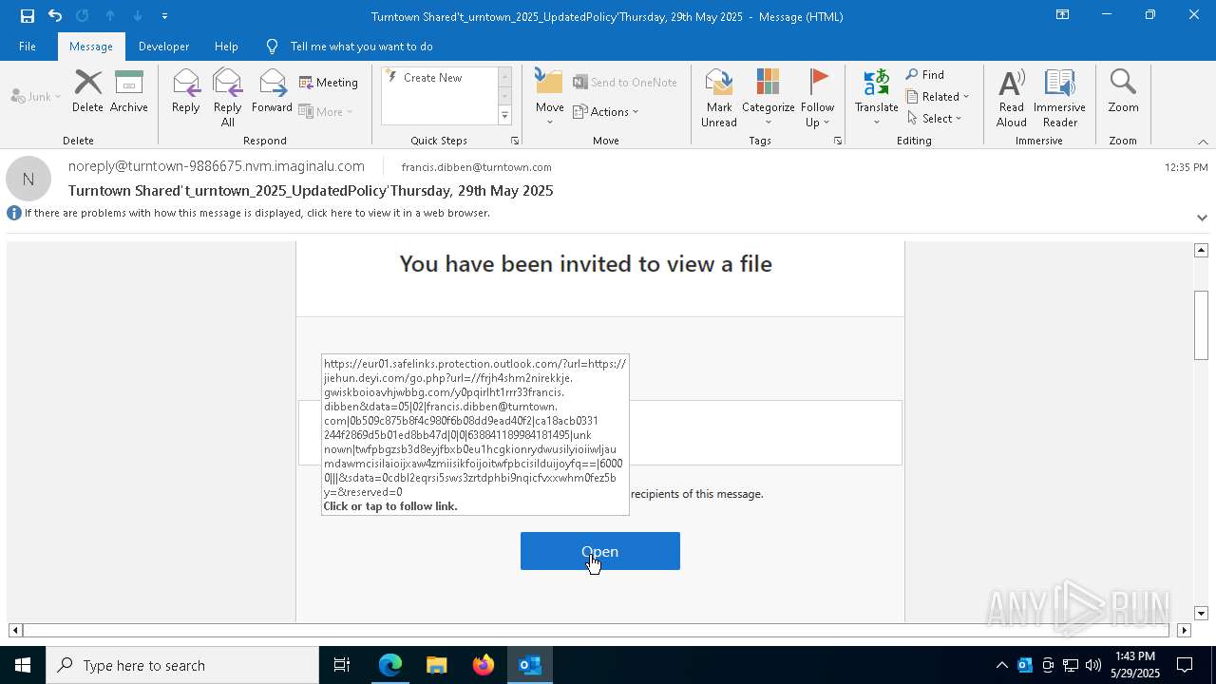Open the Select dropdown
This screenshot has width=1216, height=684.
point(935,119)
